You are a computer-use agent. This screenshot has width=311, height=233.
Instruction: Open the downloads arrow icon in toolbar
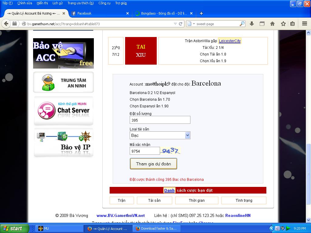[x=252, y=24]
